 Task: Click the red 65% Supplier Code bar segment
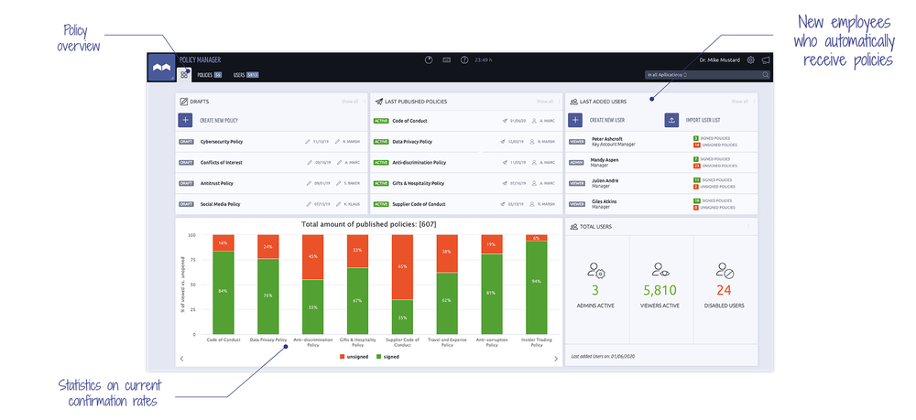(402, 267)
